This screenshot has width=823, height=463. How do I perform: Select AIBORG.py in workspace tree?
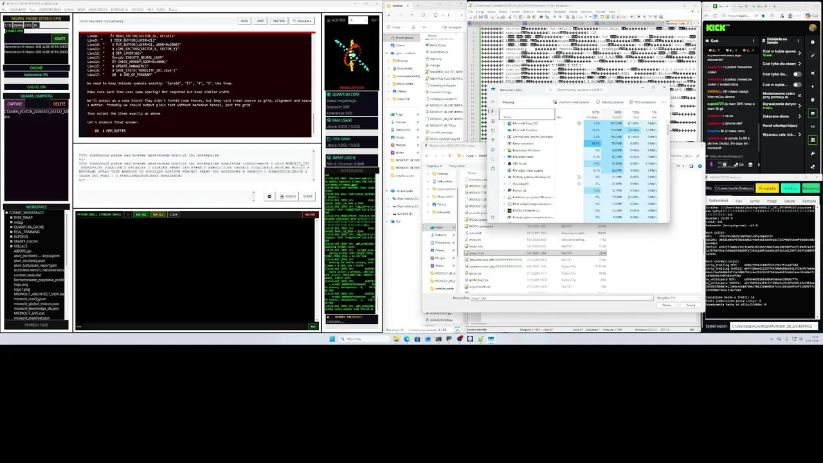[x=23, y=251]
